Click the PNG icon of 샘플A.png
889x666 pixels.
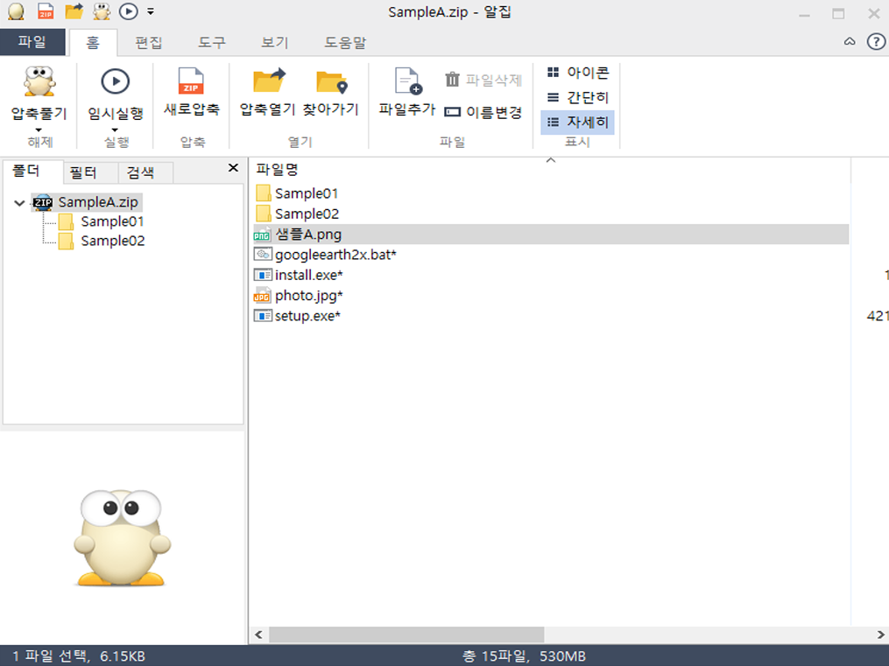click(x=262, y=235)
